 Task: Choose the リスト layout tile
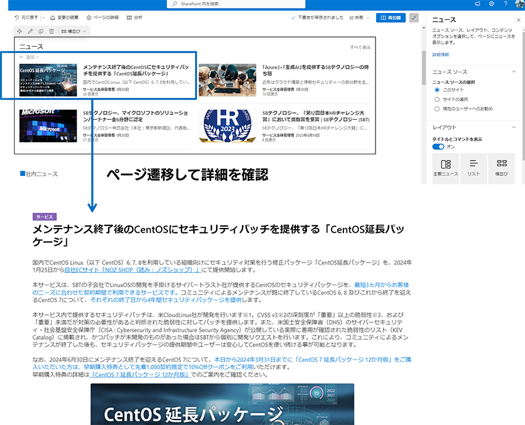coord(474,169)
